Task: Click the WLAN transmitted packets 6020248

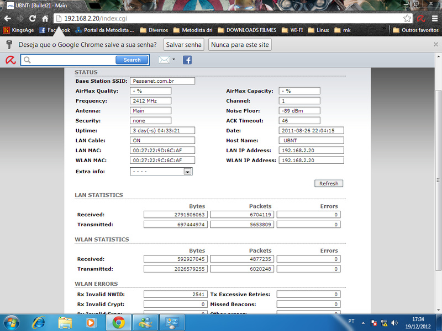Action: 242,269
